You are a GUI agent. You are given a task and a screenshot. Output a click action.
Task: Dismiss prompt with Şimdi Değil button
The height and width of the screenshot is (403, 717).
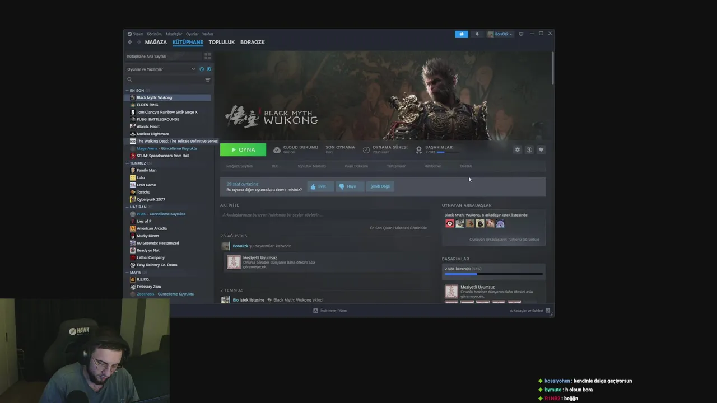(380, 186)
